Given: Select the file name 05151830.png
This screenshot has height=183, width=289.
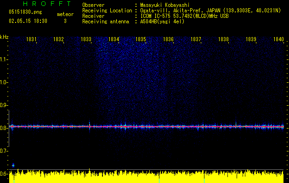Looking at the screenshot, I should 25,12.
